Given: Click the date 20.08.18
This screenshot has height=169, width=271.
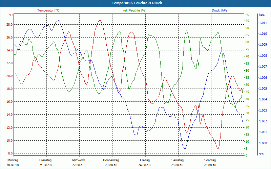Looking at the screenshot, I should click(x=13, y=165).
